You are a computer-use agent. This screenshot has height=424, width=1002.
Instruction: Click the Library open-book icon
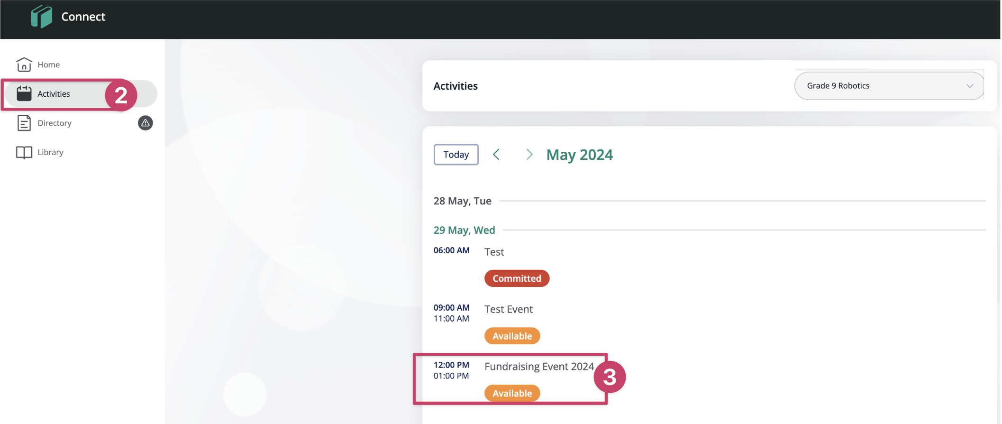point(24,152)
